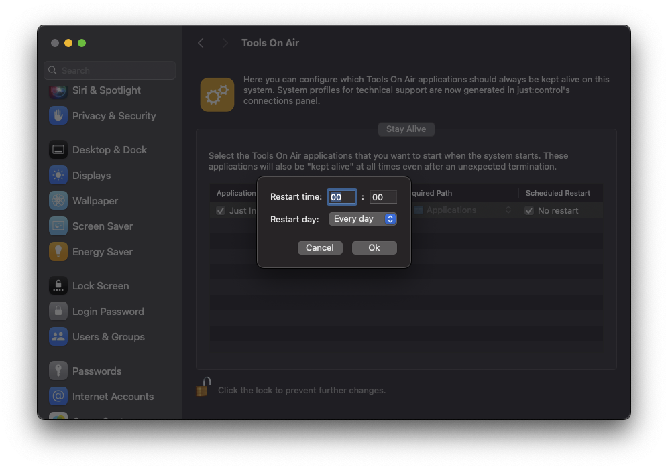Toggle the No restart checkbox
Viewport: 668px width, 469px height.
tap(529, 210)
